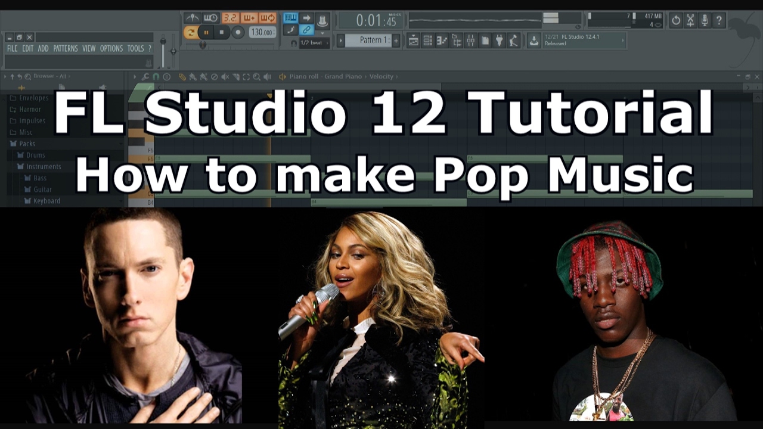Show the playlist window icon
Viewport: 763px width, 429px height.
pos(413,41)
